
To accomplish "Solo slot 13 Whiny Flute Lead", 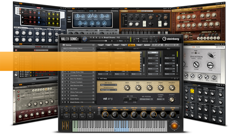I will 68,92.
